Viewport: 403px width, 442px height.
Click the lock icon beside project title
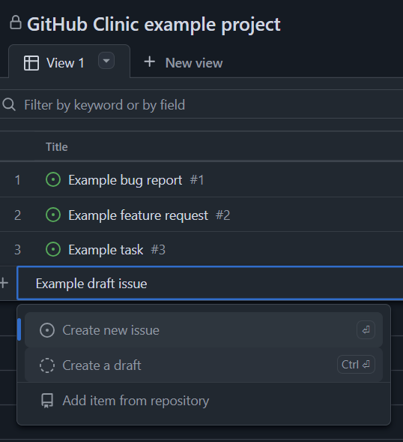pos(16,23)
